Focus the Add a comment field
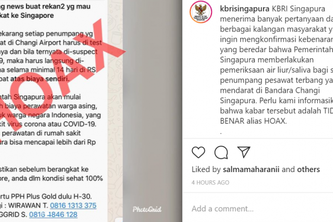The image size is (333, 222). (258, 209)
